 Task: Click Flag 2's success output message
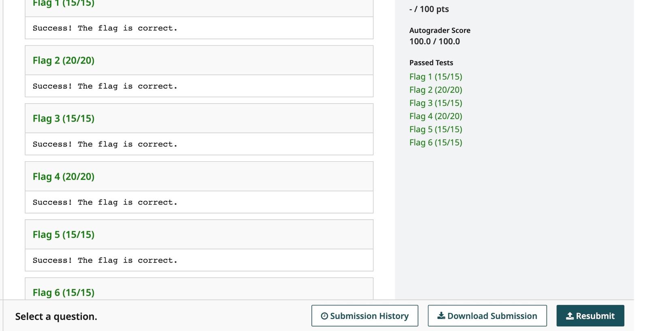(105, 86)
